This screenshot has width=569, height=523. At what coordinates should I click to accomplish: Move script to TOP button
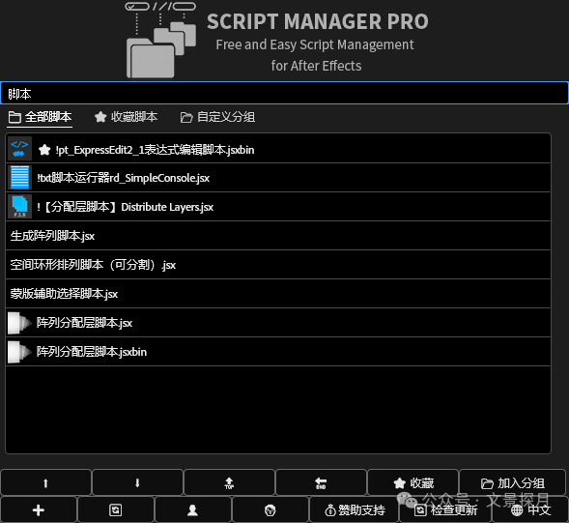(x=229, y=482)
